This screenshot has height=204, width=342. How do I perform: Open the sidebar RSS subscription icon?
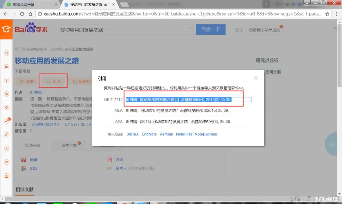point(7,94)
